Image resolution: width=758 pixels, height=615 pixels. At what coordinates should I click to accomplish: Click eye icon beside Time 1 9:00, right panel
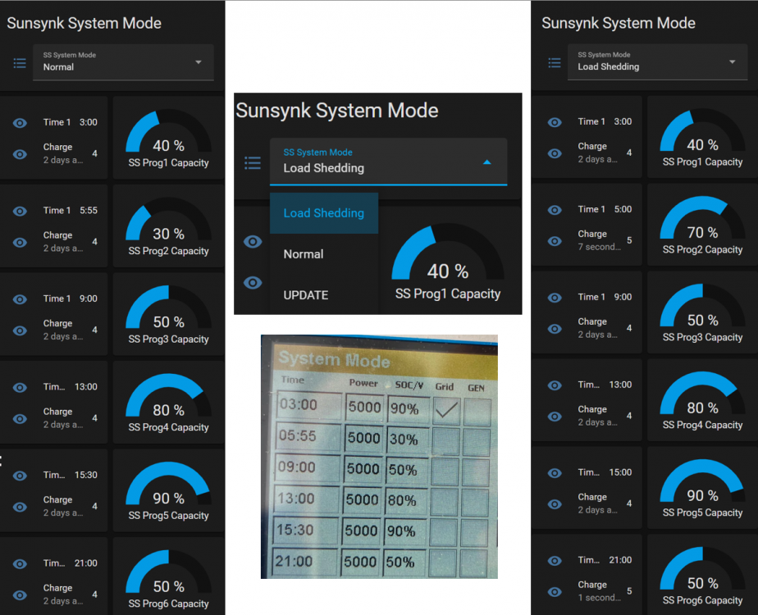(555, 298)
